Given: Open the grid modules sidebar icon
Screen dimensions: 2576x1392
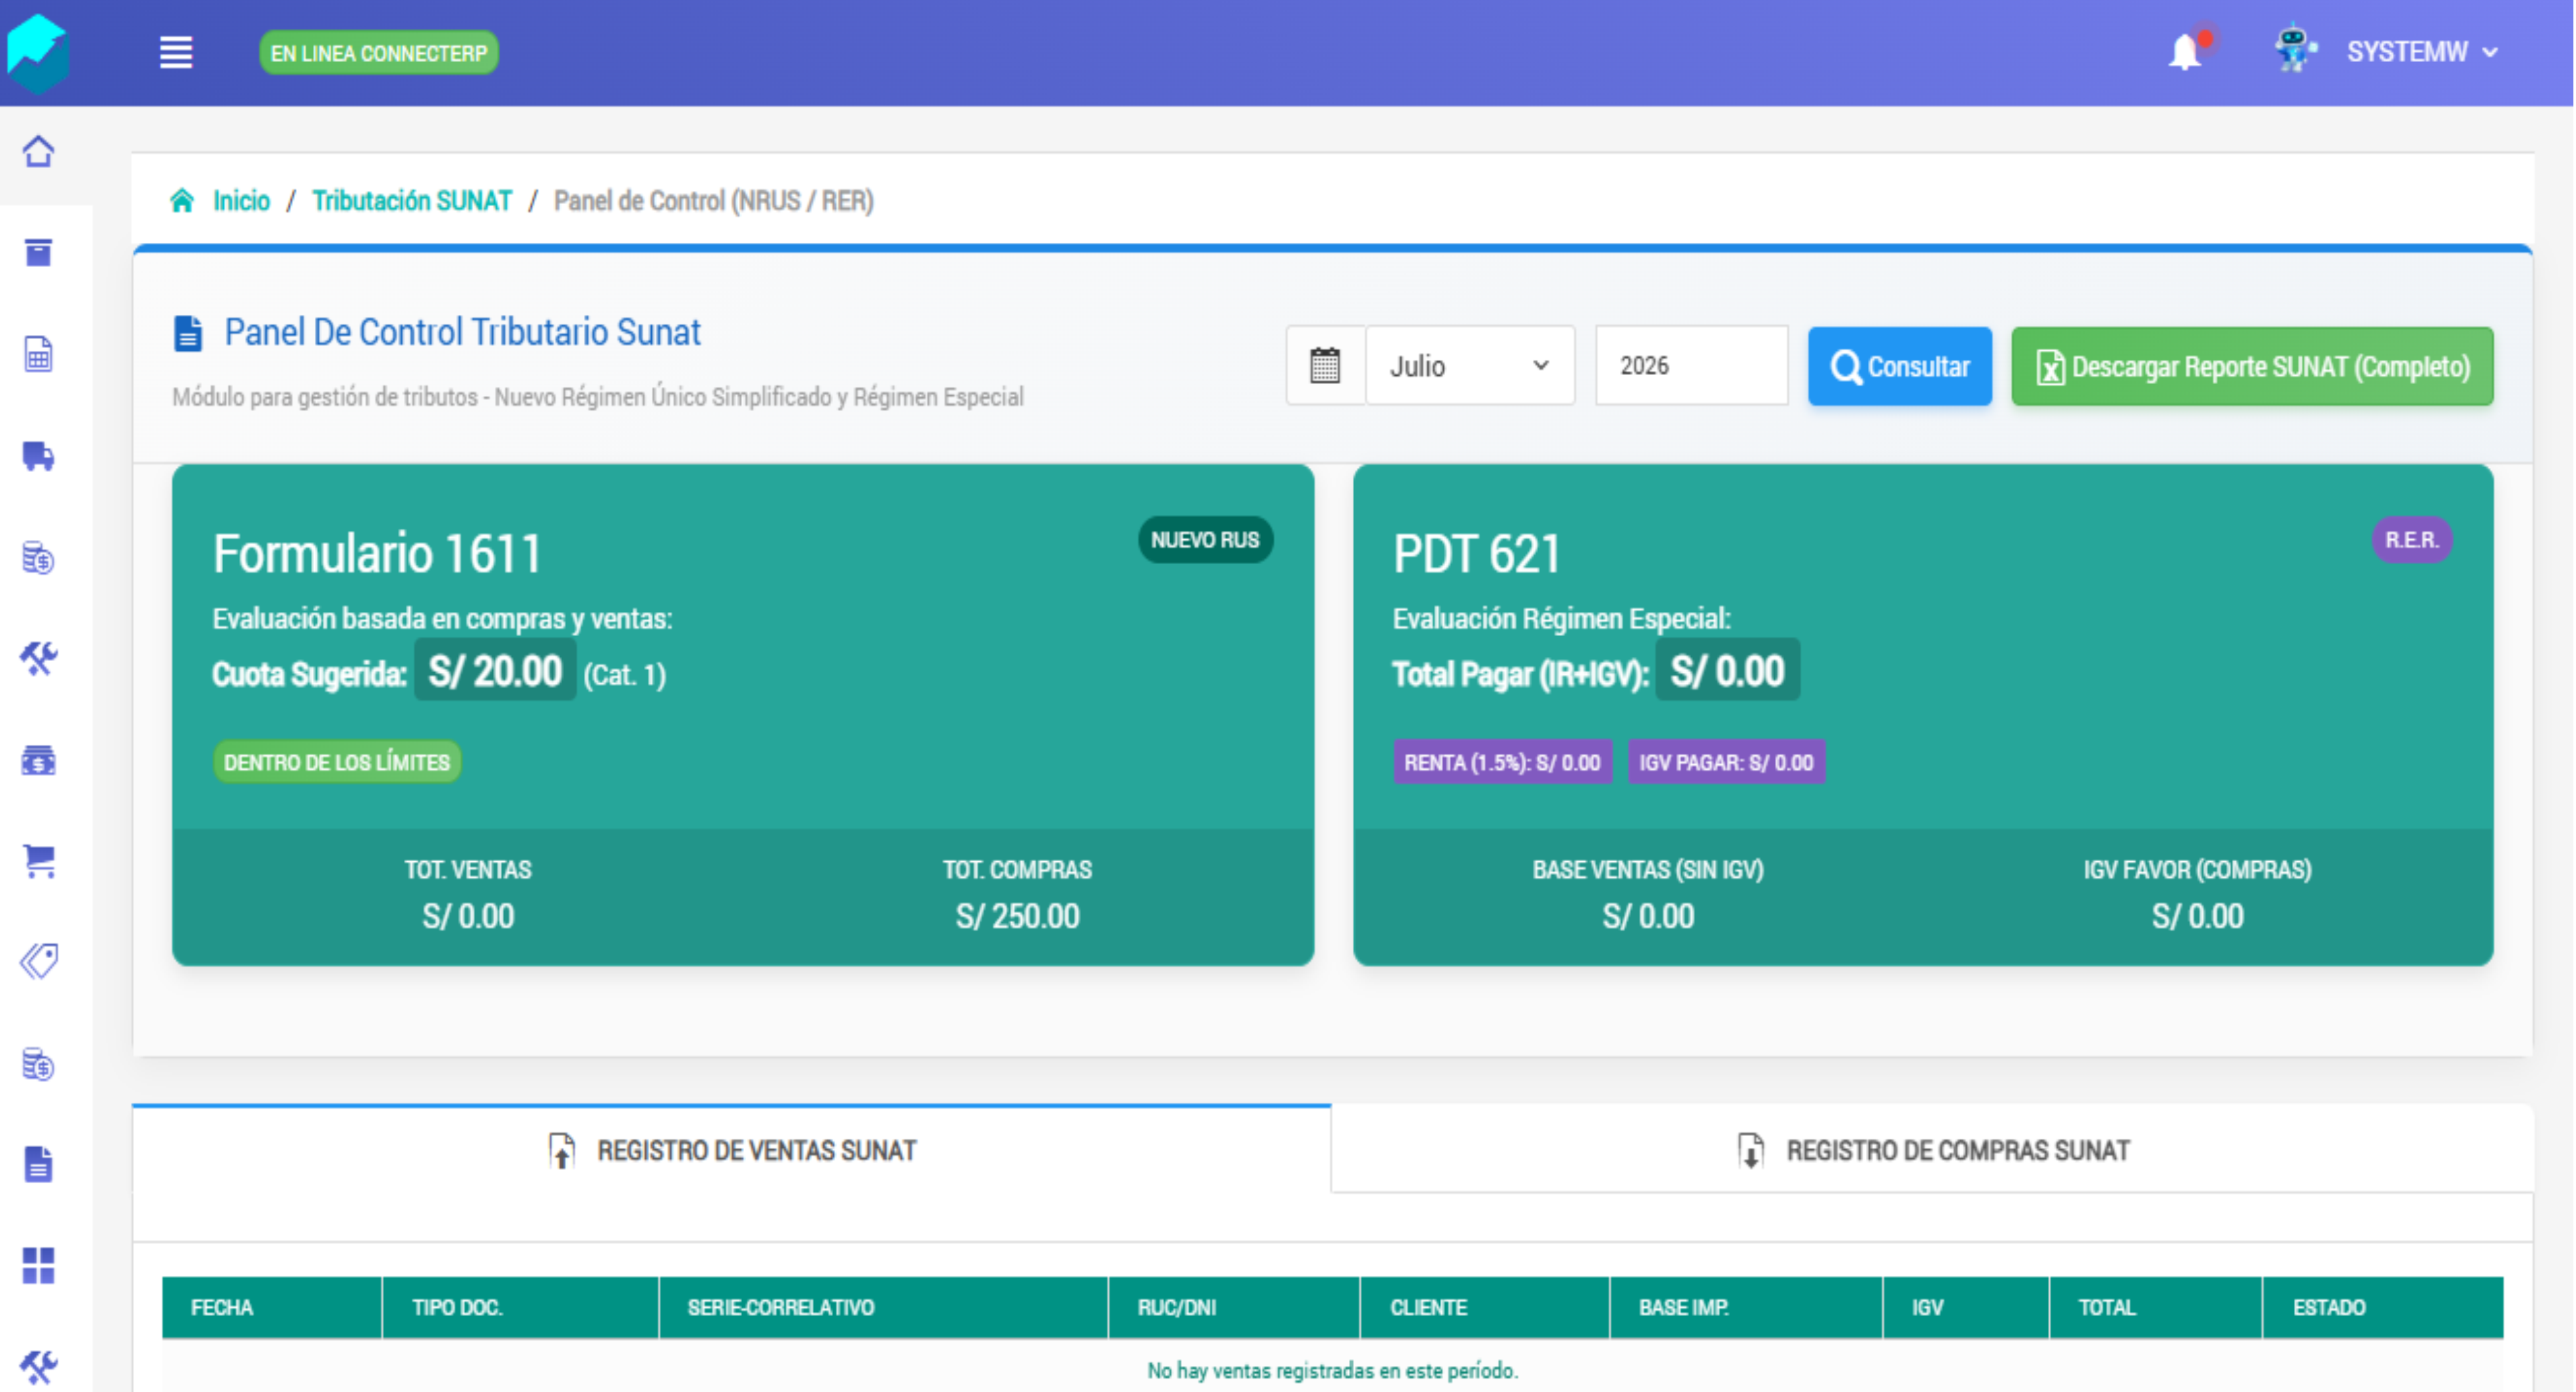Looking at the screenshot, I should [38, 1266].
